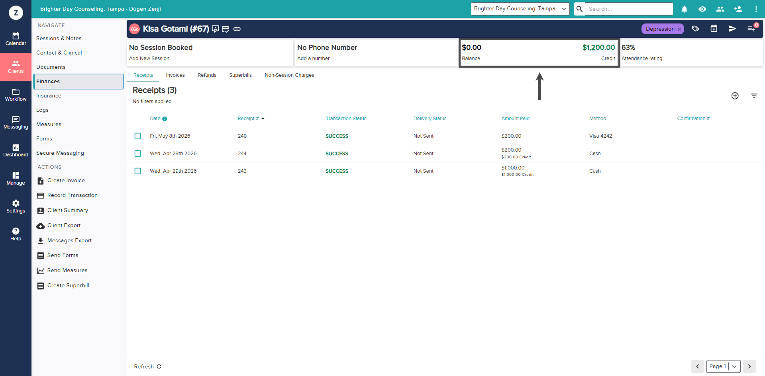Click the Messages Export action

coord(64,241)
